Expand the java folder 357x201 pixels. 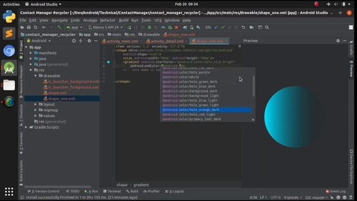[31, 59]
